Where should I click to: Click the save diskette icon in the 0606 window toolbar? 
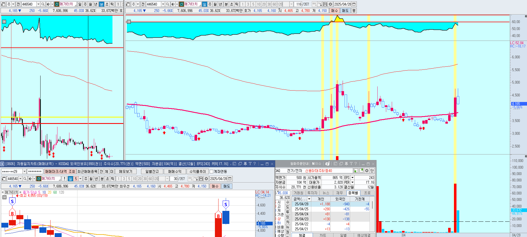tap(201, 179)
